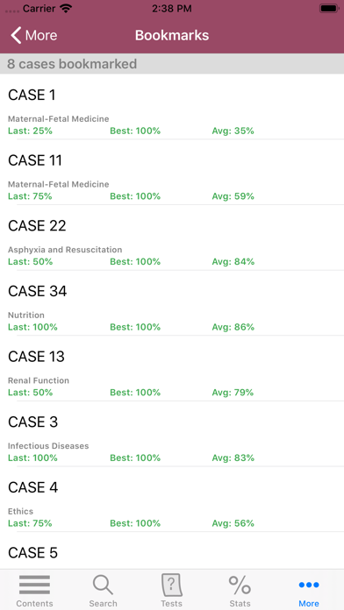This screenshot has width=344, height=610.
Task: Tap the 2:38 PM status bar clock
Action: point(172,9)
